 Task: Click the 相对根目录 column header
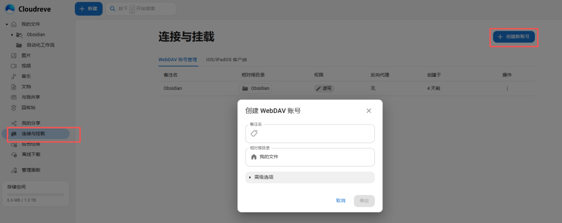tap(253, 75)
